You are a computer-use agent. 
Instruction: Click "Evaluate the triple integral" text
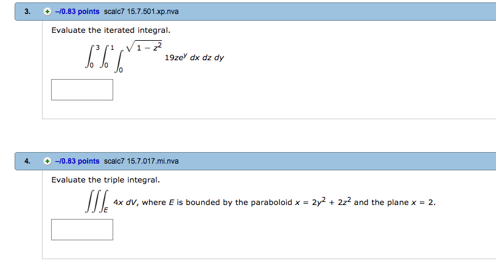pyautogui.click(x=106, y=180)
